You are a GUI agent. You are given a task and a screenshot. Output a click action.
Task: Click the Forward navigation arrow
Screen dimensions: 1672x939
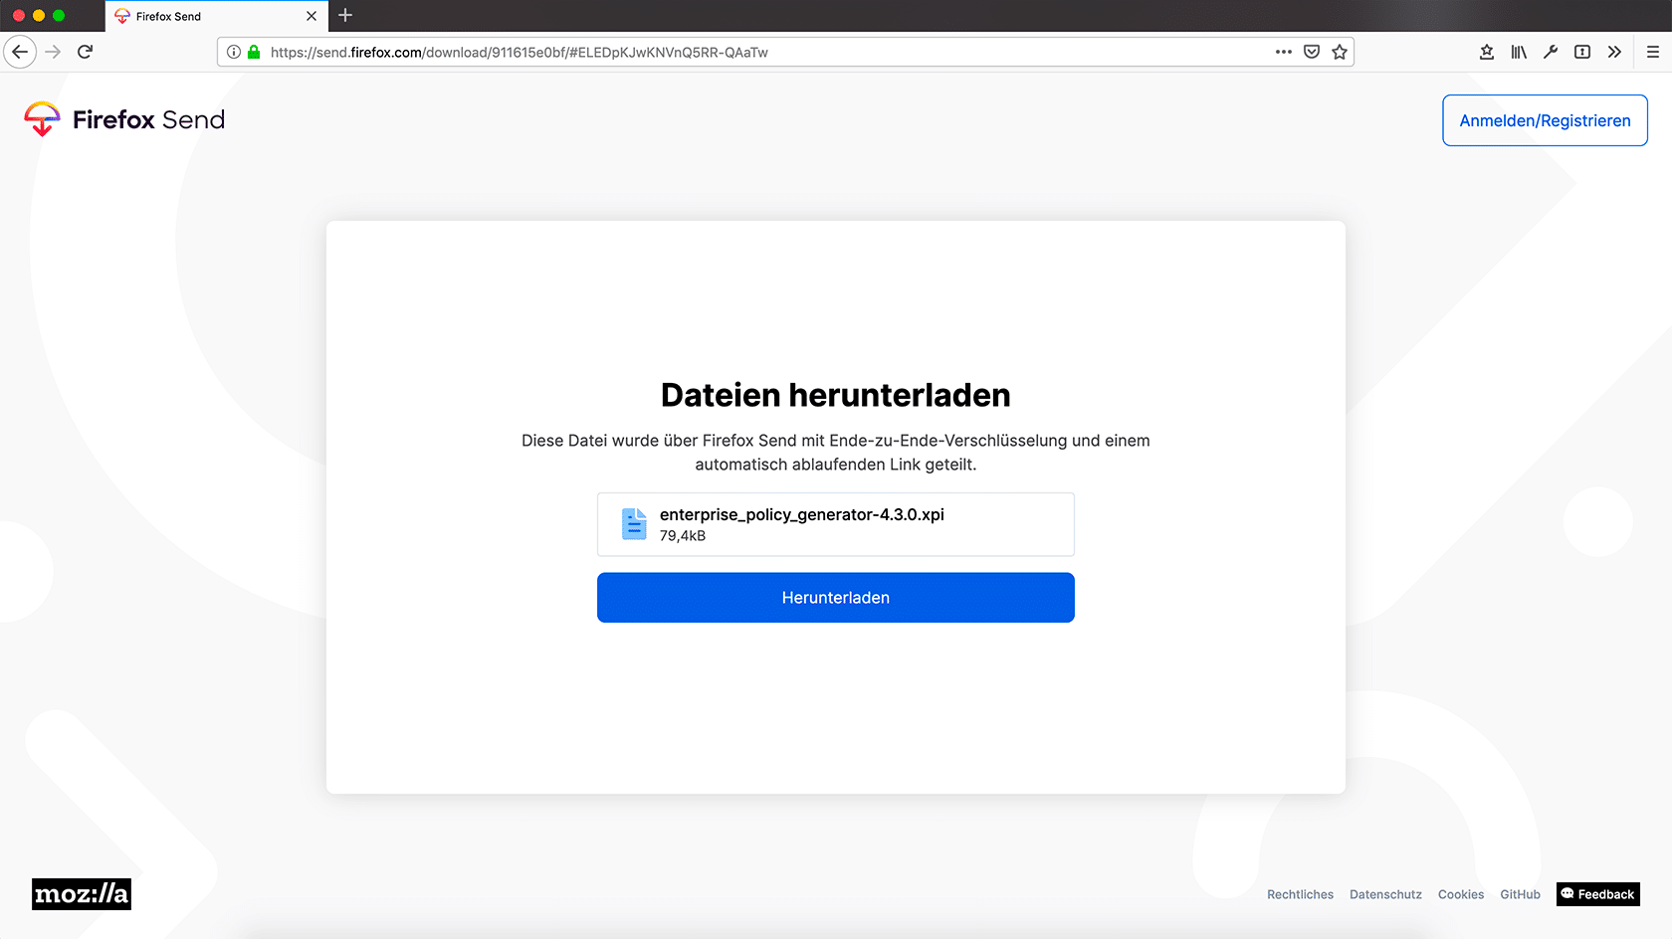54,52
